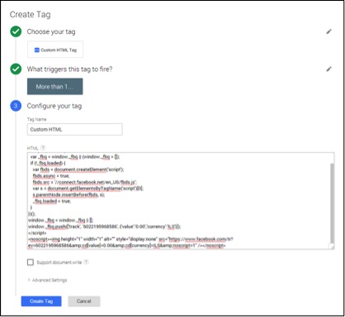Click the Choose your tag heading
345x317 pixels.
[x=51, y=31]
